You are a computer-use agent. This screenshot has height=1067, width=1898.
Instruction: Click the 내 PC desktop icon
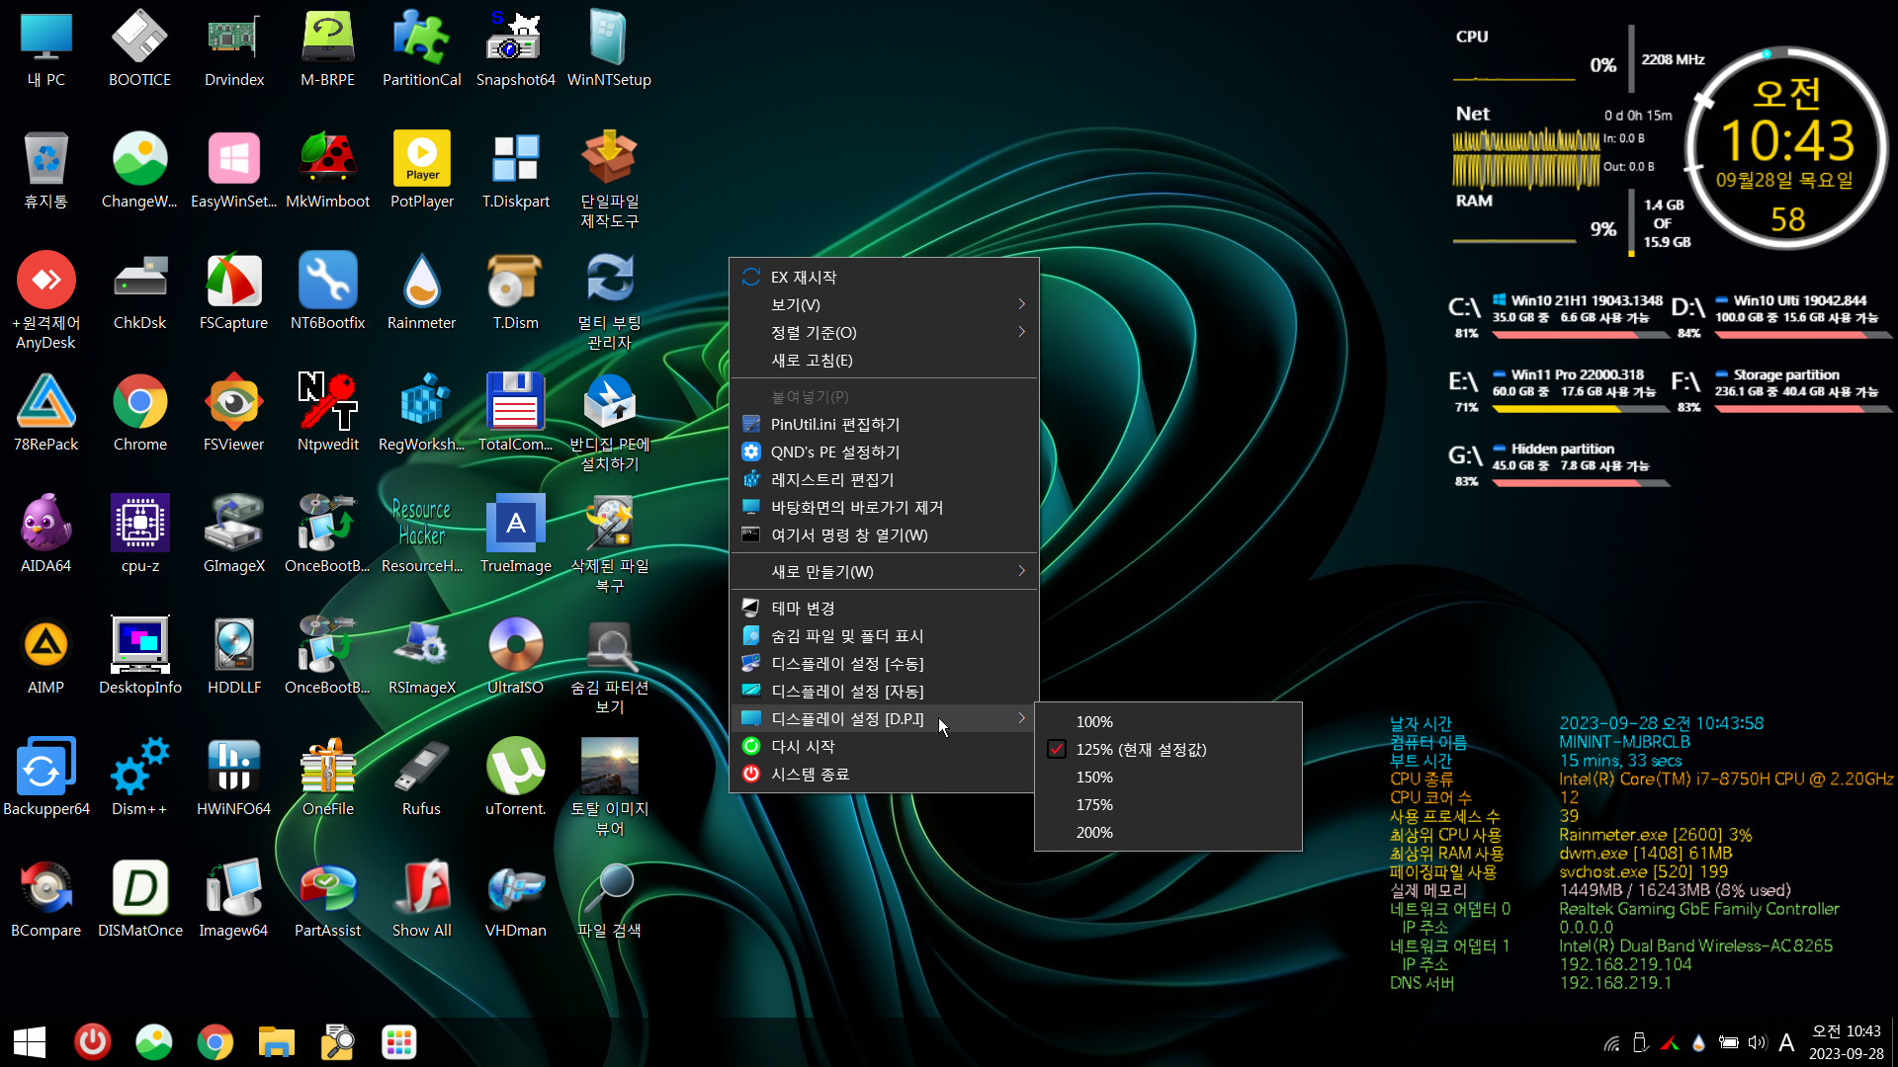[x=45, y=47]
